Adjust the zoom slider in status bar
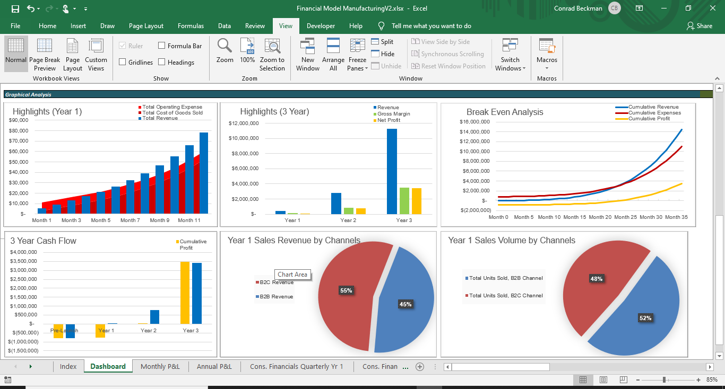725x389 pixels. click(664, 379)
